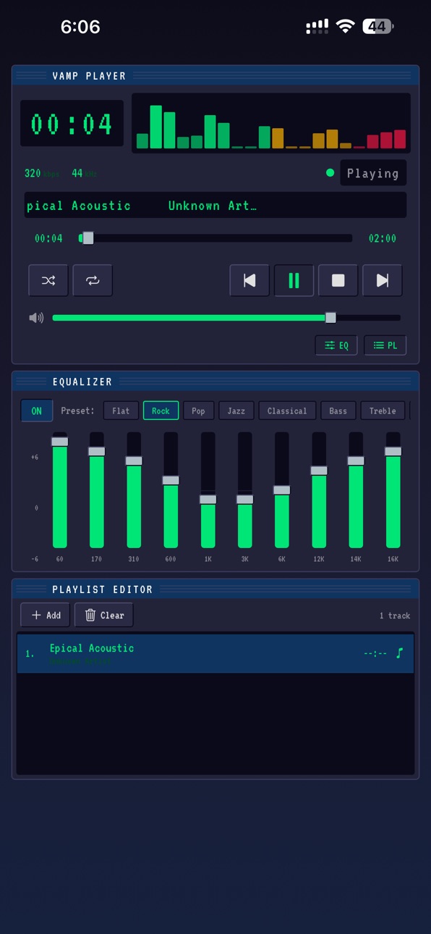Stop the playback
This screenshot has width=431, height=934.
click(338, 281)
